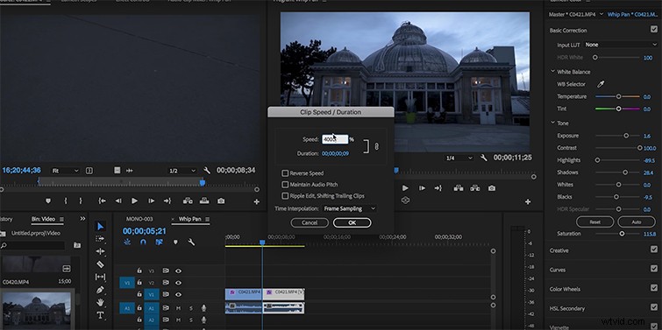The height and width of the screenshot is (330, 662).
Task: Toggle Basic Correction checkbox
Action: click(654, 30)
